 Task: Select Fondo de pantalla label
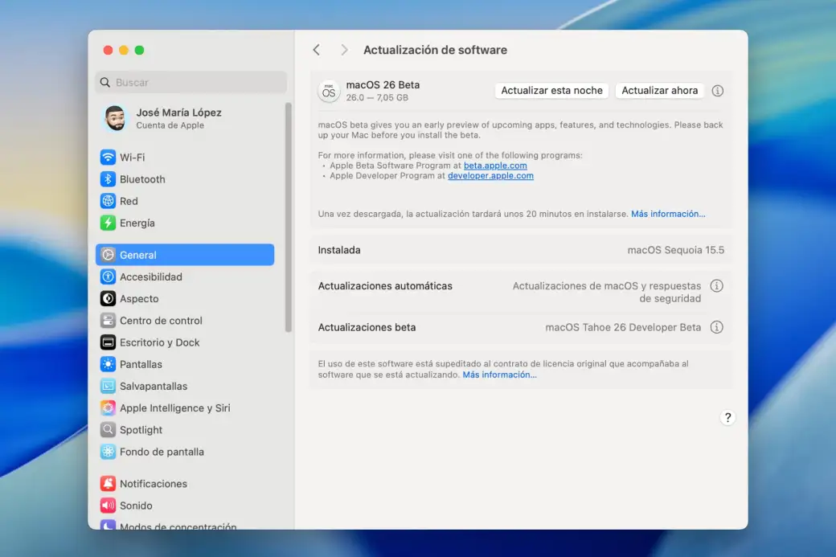tap(162, 452)
